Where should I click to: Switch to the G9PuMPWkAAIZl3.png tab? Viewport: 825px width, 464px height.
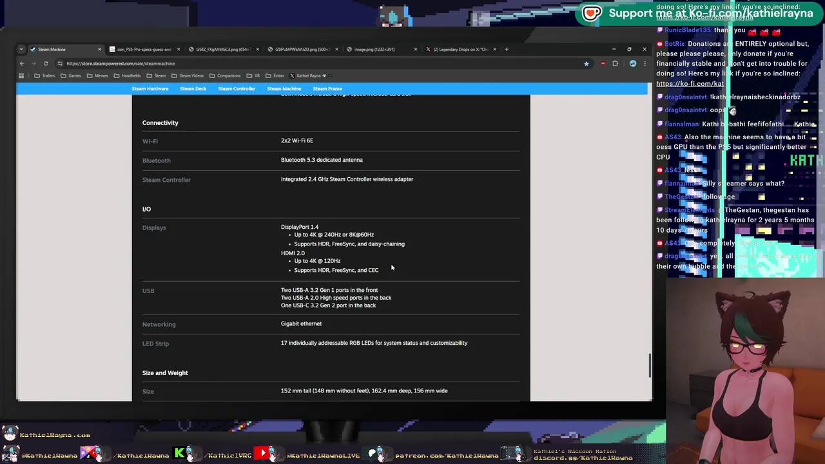click(x=302, y=49)
